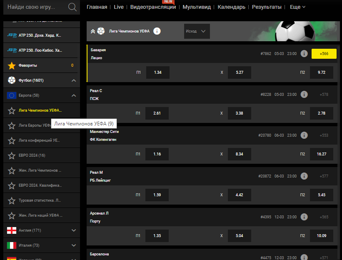
Task: Open ATP 250. Доха. Хард tournament
Action: [x=41, y=35]
